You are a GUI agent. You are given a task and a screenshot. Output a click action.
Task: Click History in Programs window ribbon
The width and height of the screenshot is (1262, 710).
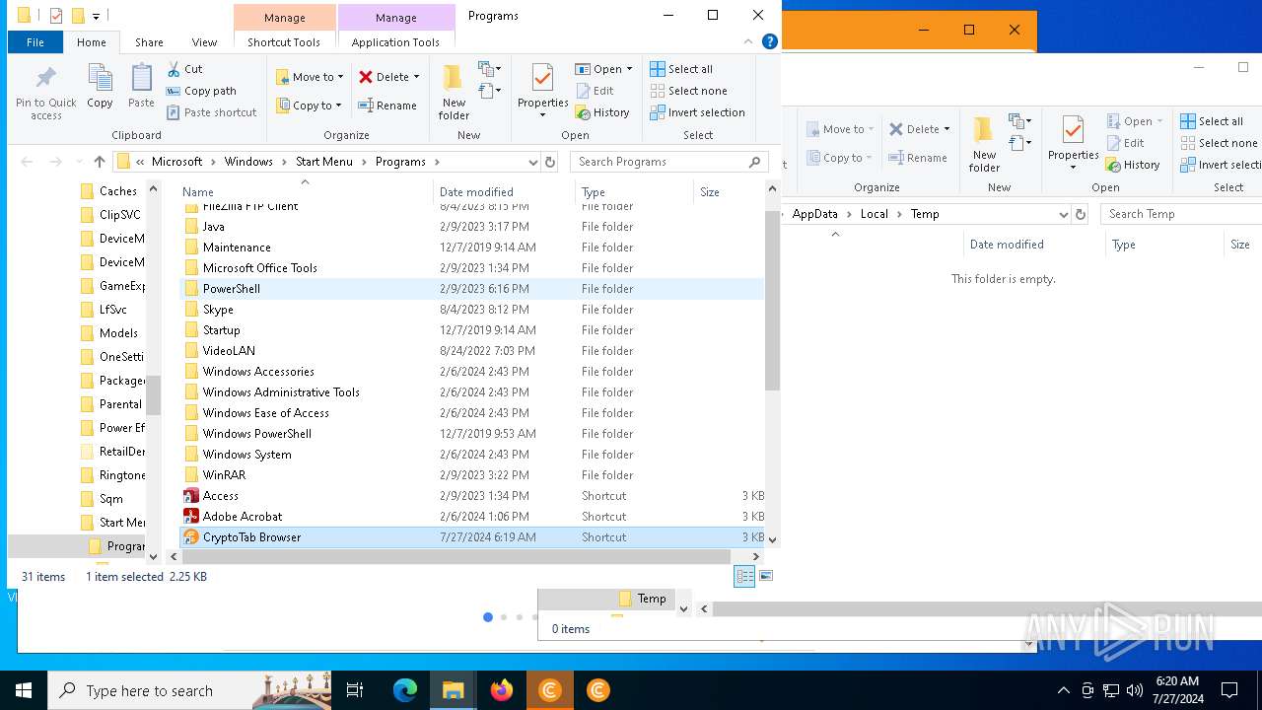pyautogui.click(x=602, y=112)
